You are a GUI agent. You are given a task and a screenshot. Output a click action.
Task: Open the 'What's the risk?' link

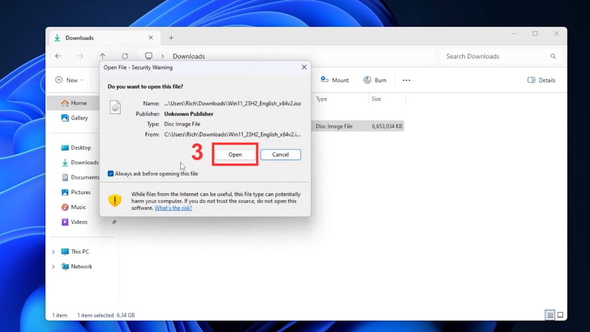[x=173, y=208]
